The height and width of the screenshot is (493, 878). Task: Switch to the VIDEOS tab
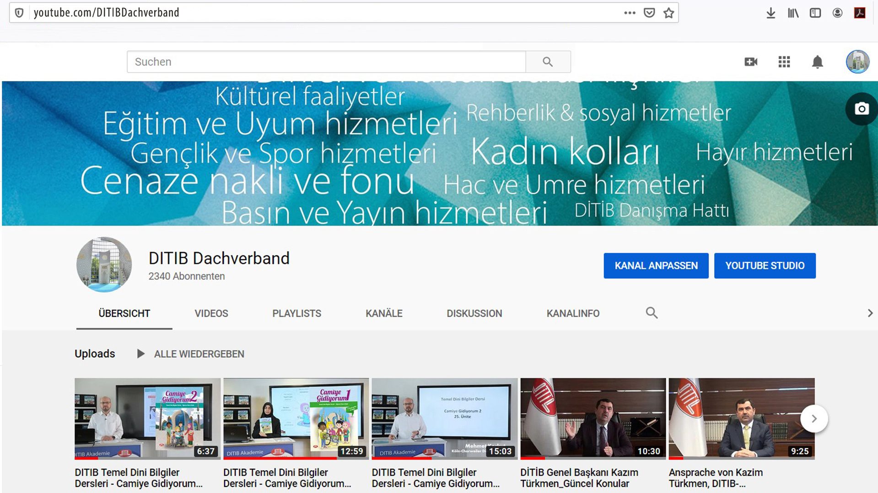tap(211, 313)
